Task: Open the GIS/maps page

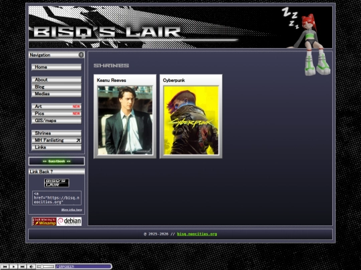Action: point(56,121)
